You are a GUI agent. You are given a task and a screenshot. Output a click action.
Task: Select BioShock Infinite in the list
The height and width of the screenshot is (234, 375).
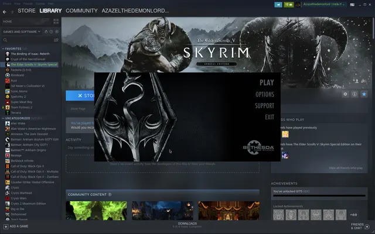22,161
